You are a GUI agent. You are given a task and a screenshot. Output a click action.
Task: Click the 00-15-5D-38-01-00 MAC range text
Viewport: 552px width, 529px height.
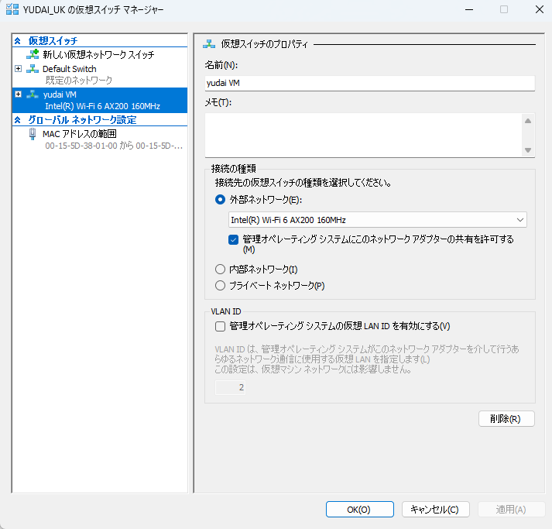click(x=114, y=146)
